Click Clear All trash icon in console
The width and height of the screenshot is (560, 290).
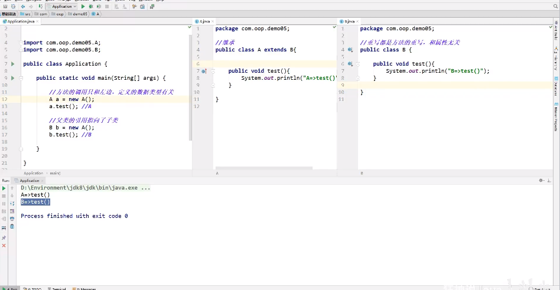click(12, 227)
